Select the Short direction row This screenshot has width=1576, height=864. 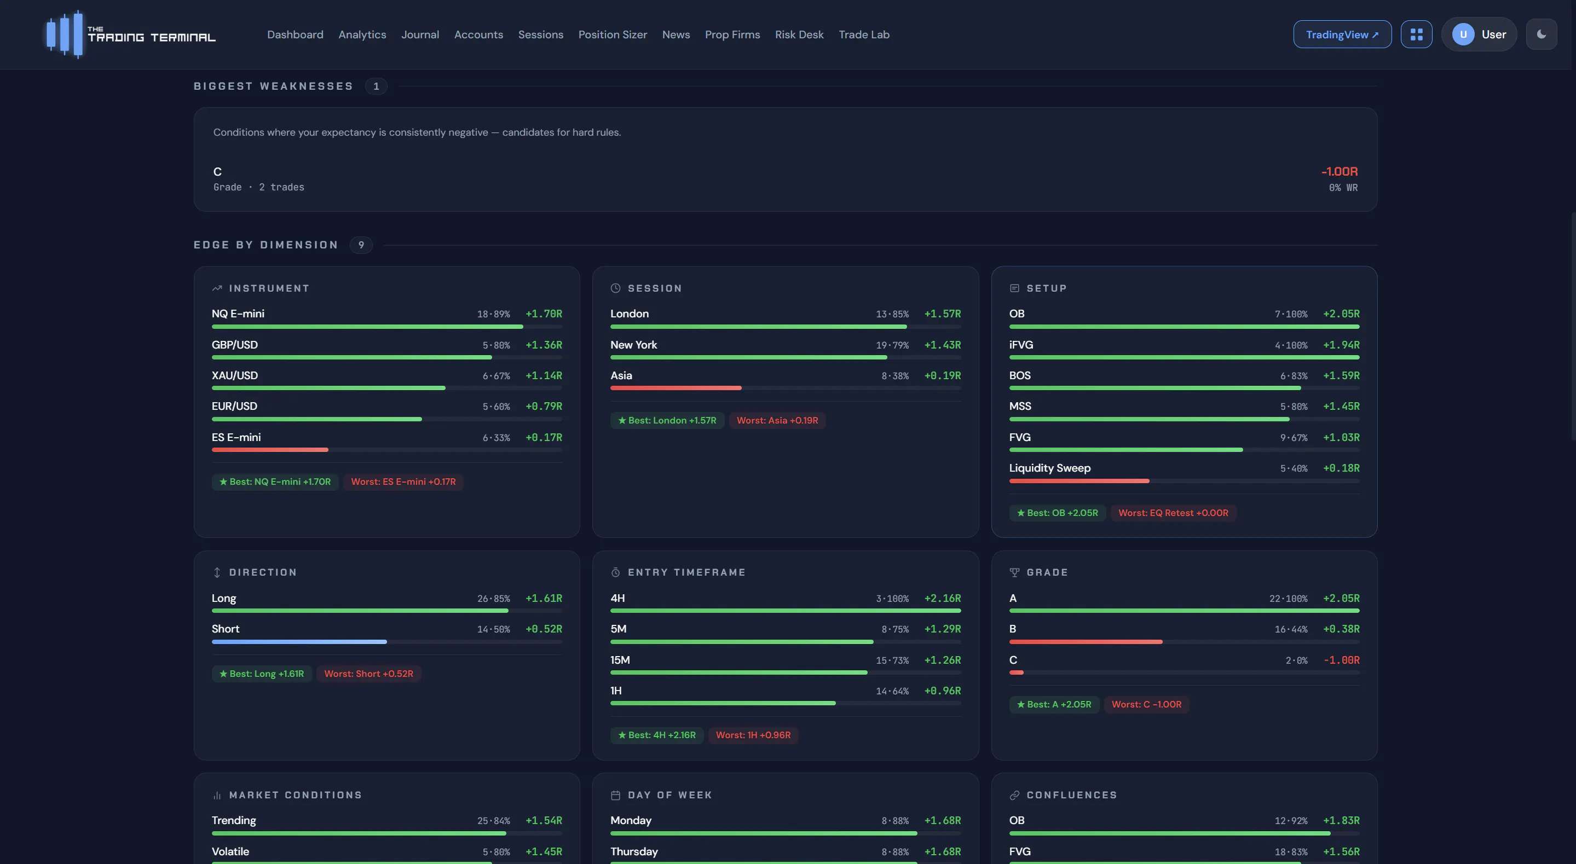pyautogui.click(x=386, y=634)
